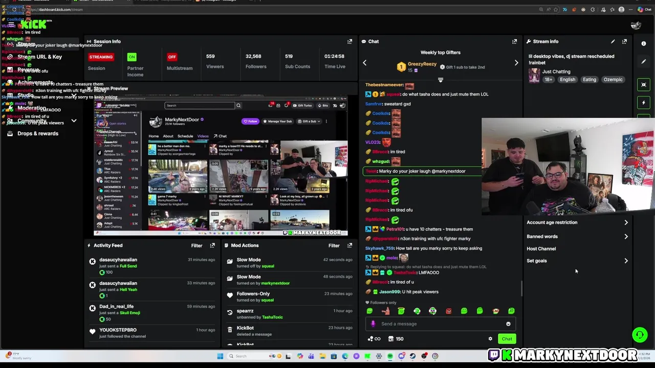Click the 559 Viewers stat
This screenshot has height=368, width=655.
(215, 61)
